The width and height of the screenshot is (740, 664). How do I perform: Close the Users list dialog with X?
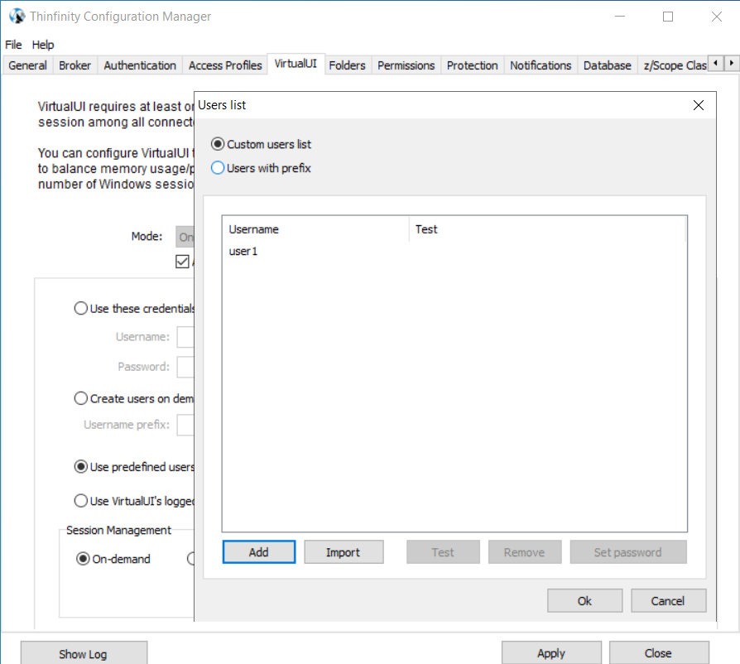699,105
